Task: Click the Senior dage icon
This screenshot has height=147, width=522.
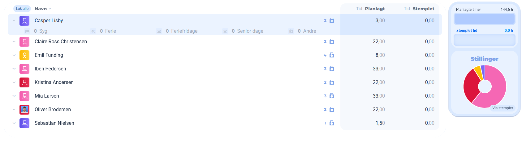Action: point(225,31)
